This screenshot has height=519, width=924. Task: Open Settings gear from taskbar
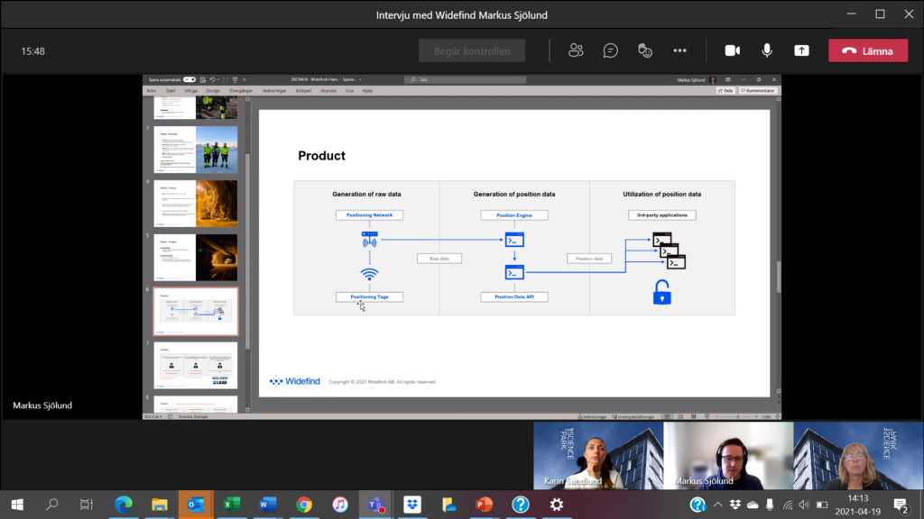point(557,505)
